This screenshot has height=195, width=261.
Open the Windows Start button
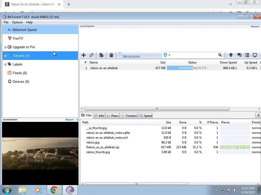[7, 190]
